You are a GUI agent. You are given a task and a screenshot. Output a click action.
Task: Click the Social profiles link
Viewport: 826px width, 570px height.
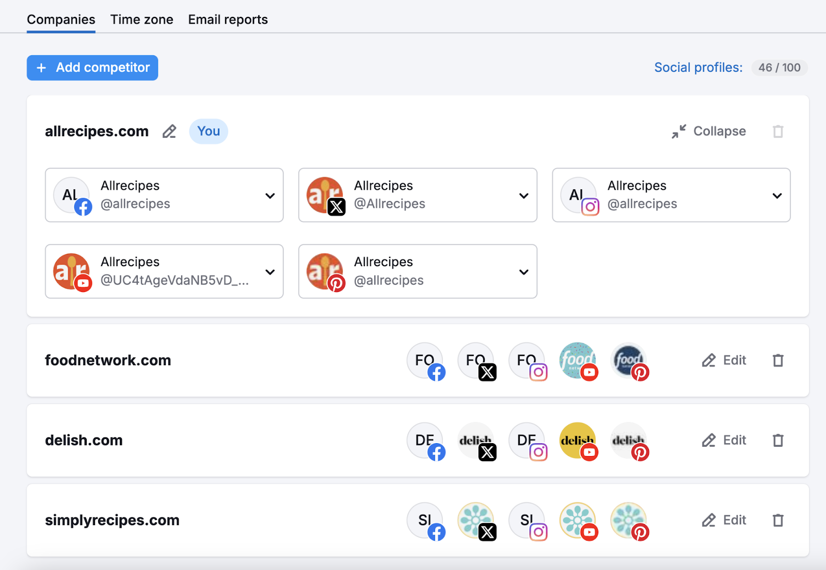click(x=698, y=68)
